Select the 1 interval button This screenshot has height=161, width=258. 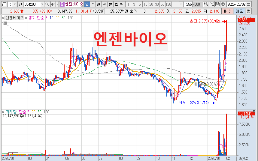(128, 4)
